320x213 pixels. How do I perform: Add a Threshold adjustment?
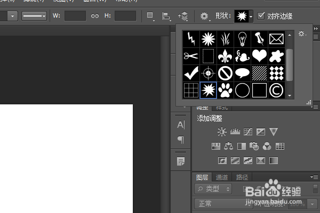point(248,161)
